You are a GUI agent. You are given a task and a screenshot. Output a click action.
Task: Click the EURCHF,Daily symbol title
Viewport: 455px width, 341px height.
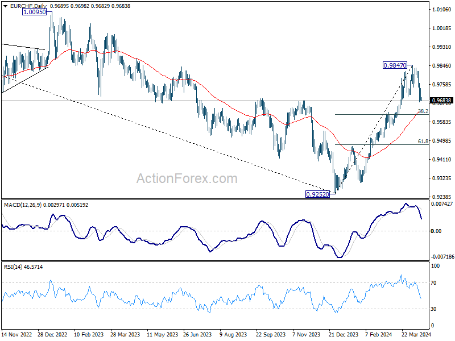(28, 6)
